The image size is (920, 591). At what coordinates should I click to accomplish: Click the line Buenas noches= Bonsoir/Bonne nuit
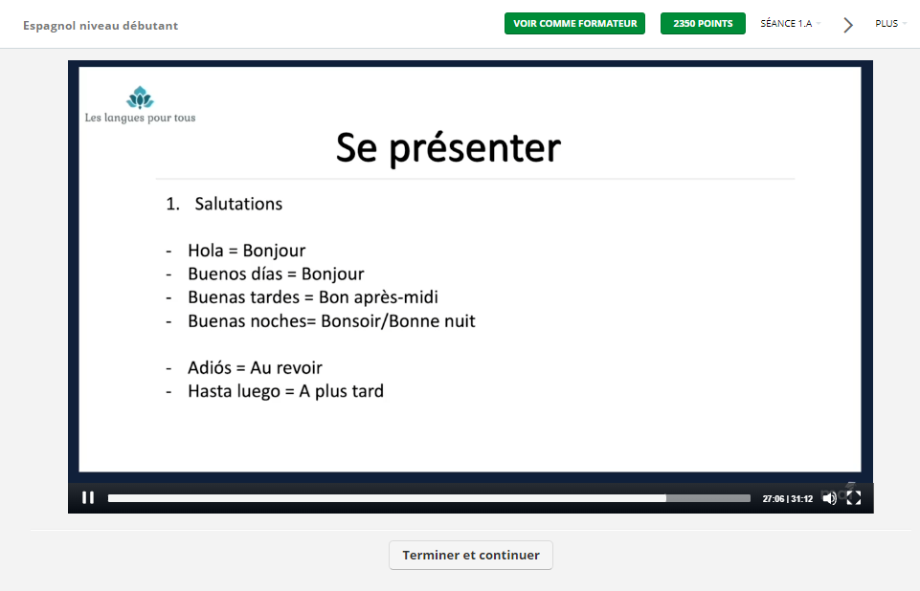[x=331, y=321]
